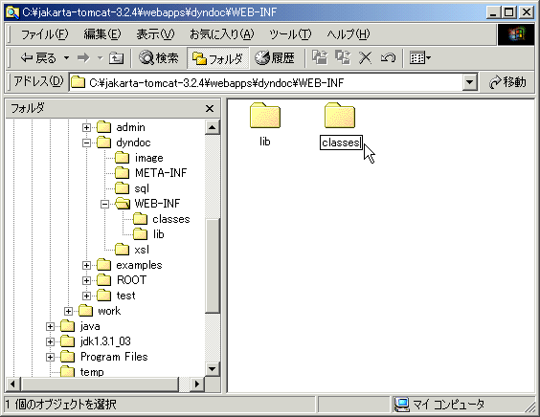Select dyndoc folder in tree
This screenshot has height=417, width=540.
tap(133, 143)
